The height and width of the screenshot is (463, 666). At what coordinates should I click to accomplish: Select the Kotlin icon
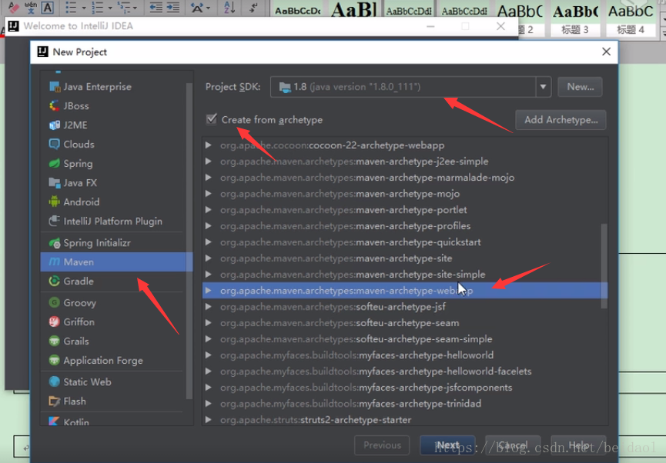point(55,421)
